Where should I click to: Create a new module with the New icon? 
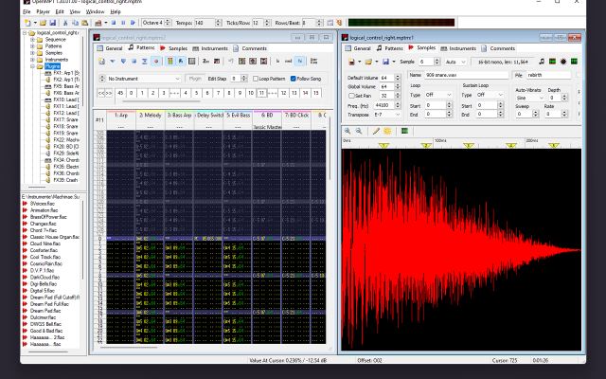tap(27, 23)
